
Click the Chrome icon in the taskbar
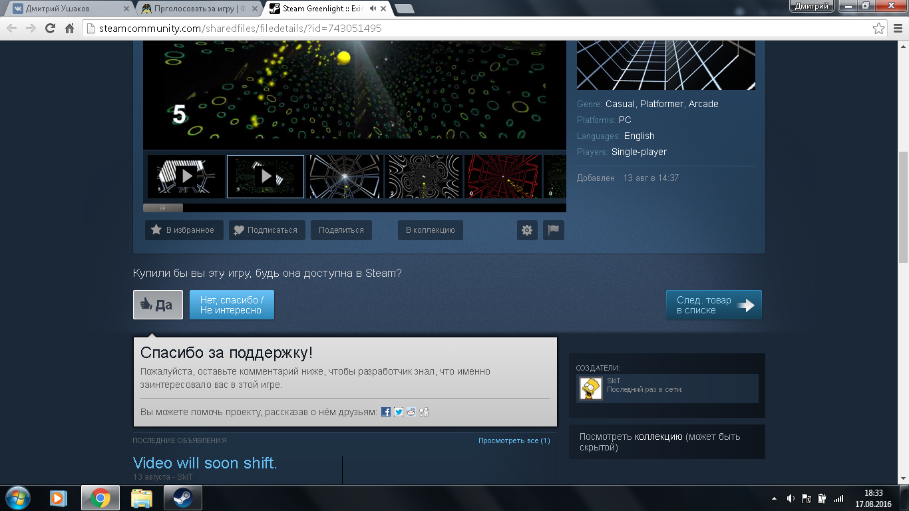100,498
